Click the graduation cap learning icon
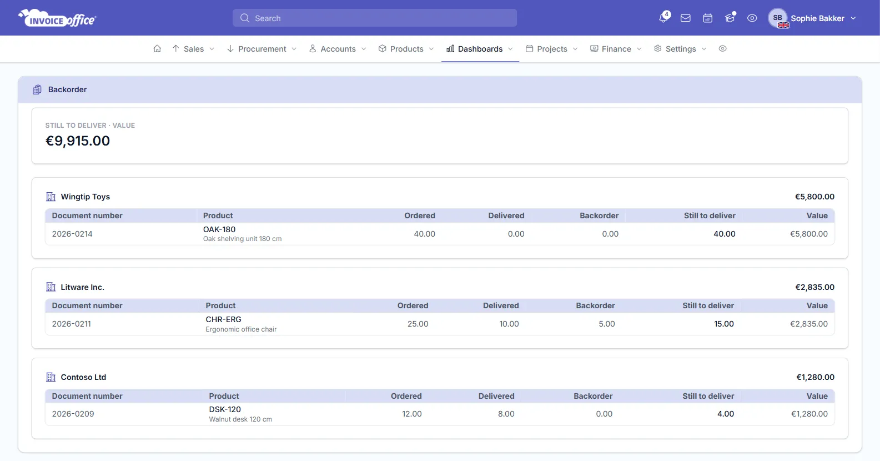Screen dimensions: 880x461 730,18
